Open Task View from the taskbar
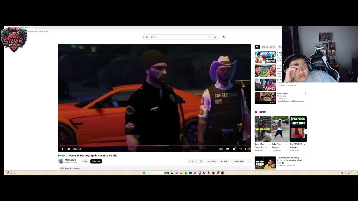The width and height of the screenshot is (358, 201). 172,173
